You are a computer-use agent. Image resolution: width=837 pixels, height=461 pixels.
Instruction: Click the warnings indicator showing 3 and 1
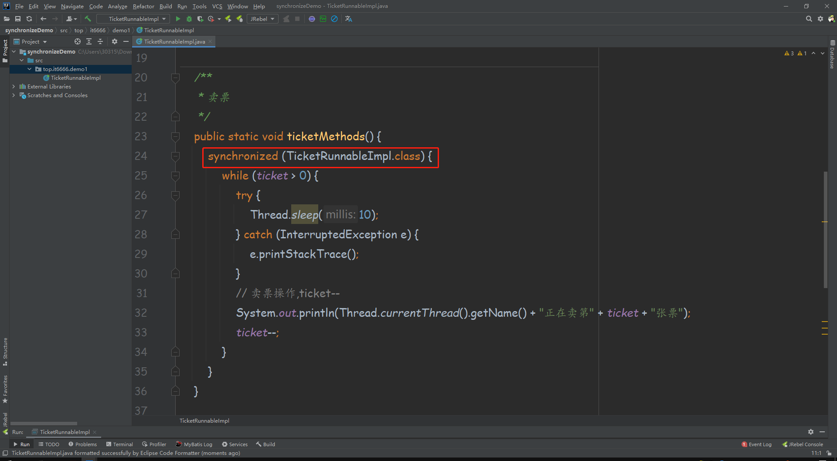click(x=796, y=53)
